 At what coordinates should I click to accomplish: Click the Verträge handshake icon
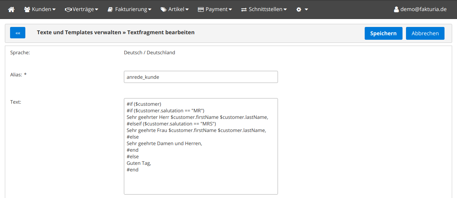[68, 9]
